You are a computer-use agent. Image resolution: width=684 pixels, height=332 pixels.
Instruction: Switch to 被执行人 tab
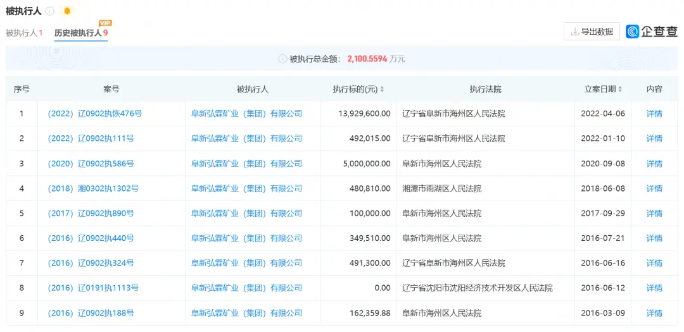pyautogui.click(x=24, y=33)
